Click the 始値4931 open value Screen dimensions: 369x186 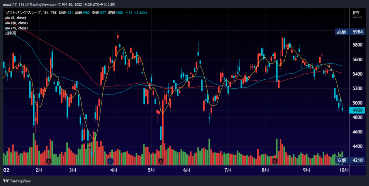[x=66, y=13]
